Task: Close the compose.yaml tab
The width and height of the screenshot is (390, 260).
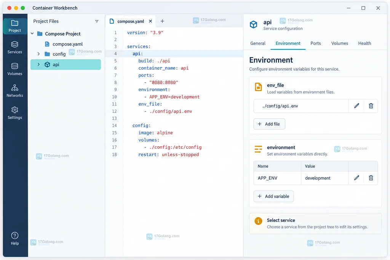Action: (x=150, y=21)
